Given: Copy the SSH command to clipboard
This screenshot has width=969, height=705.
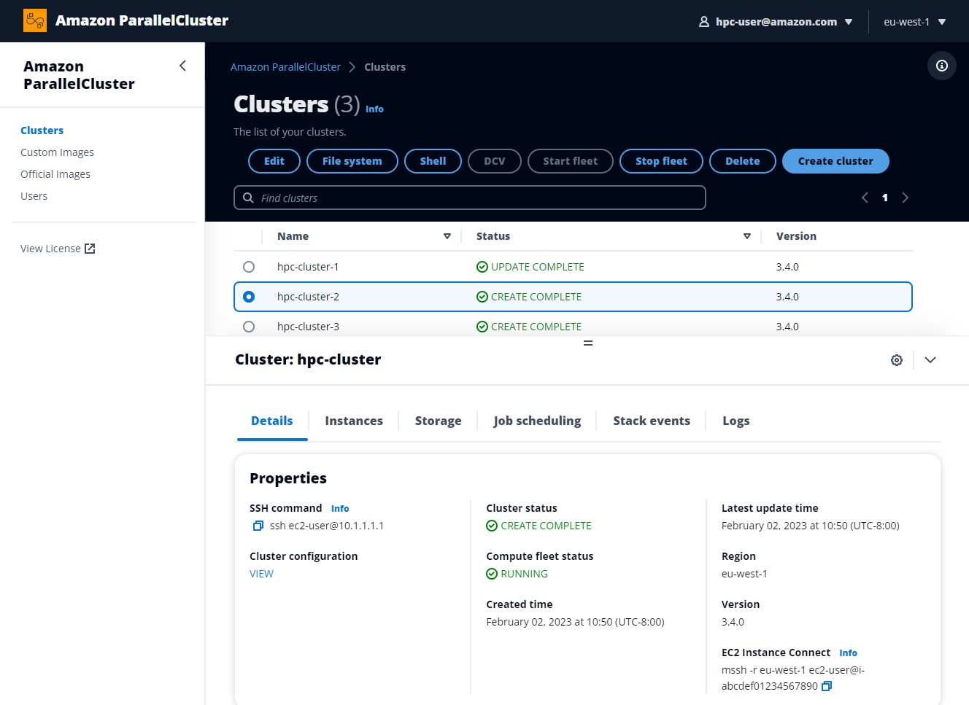Looking at the screenshot, I should pos(258,526).
